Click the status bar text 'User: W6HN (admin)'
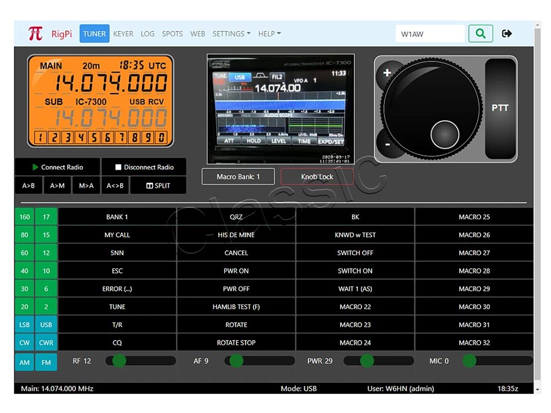Screen dimensions: 551x413 pyautogui.click(x=401, y=389)
